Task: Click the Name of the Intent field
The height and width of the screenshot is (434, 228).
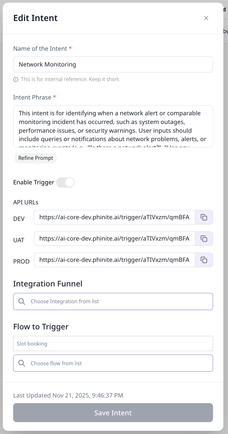Action: coord(113,65)
